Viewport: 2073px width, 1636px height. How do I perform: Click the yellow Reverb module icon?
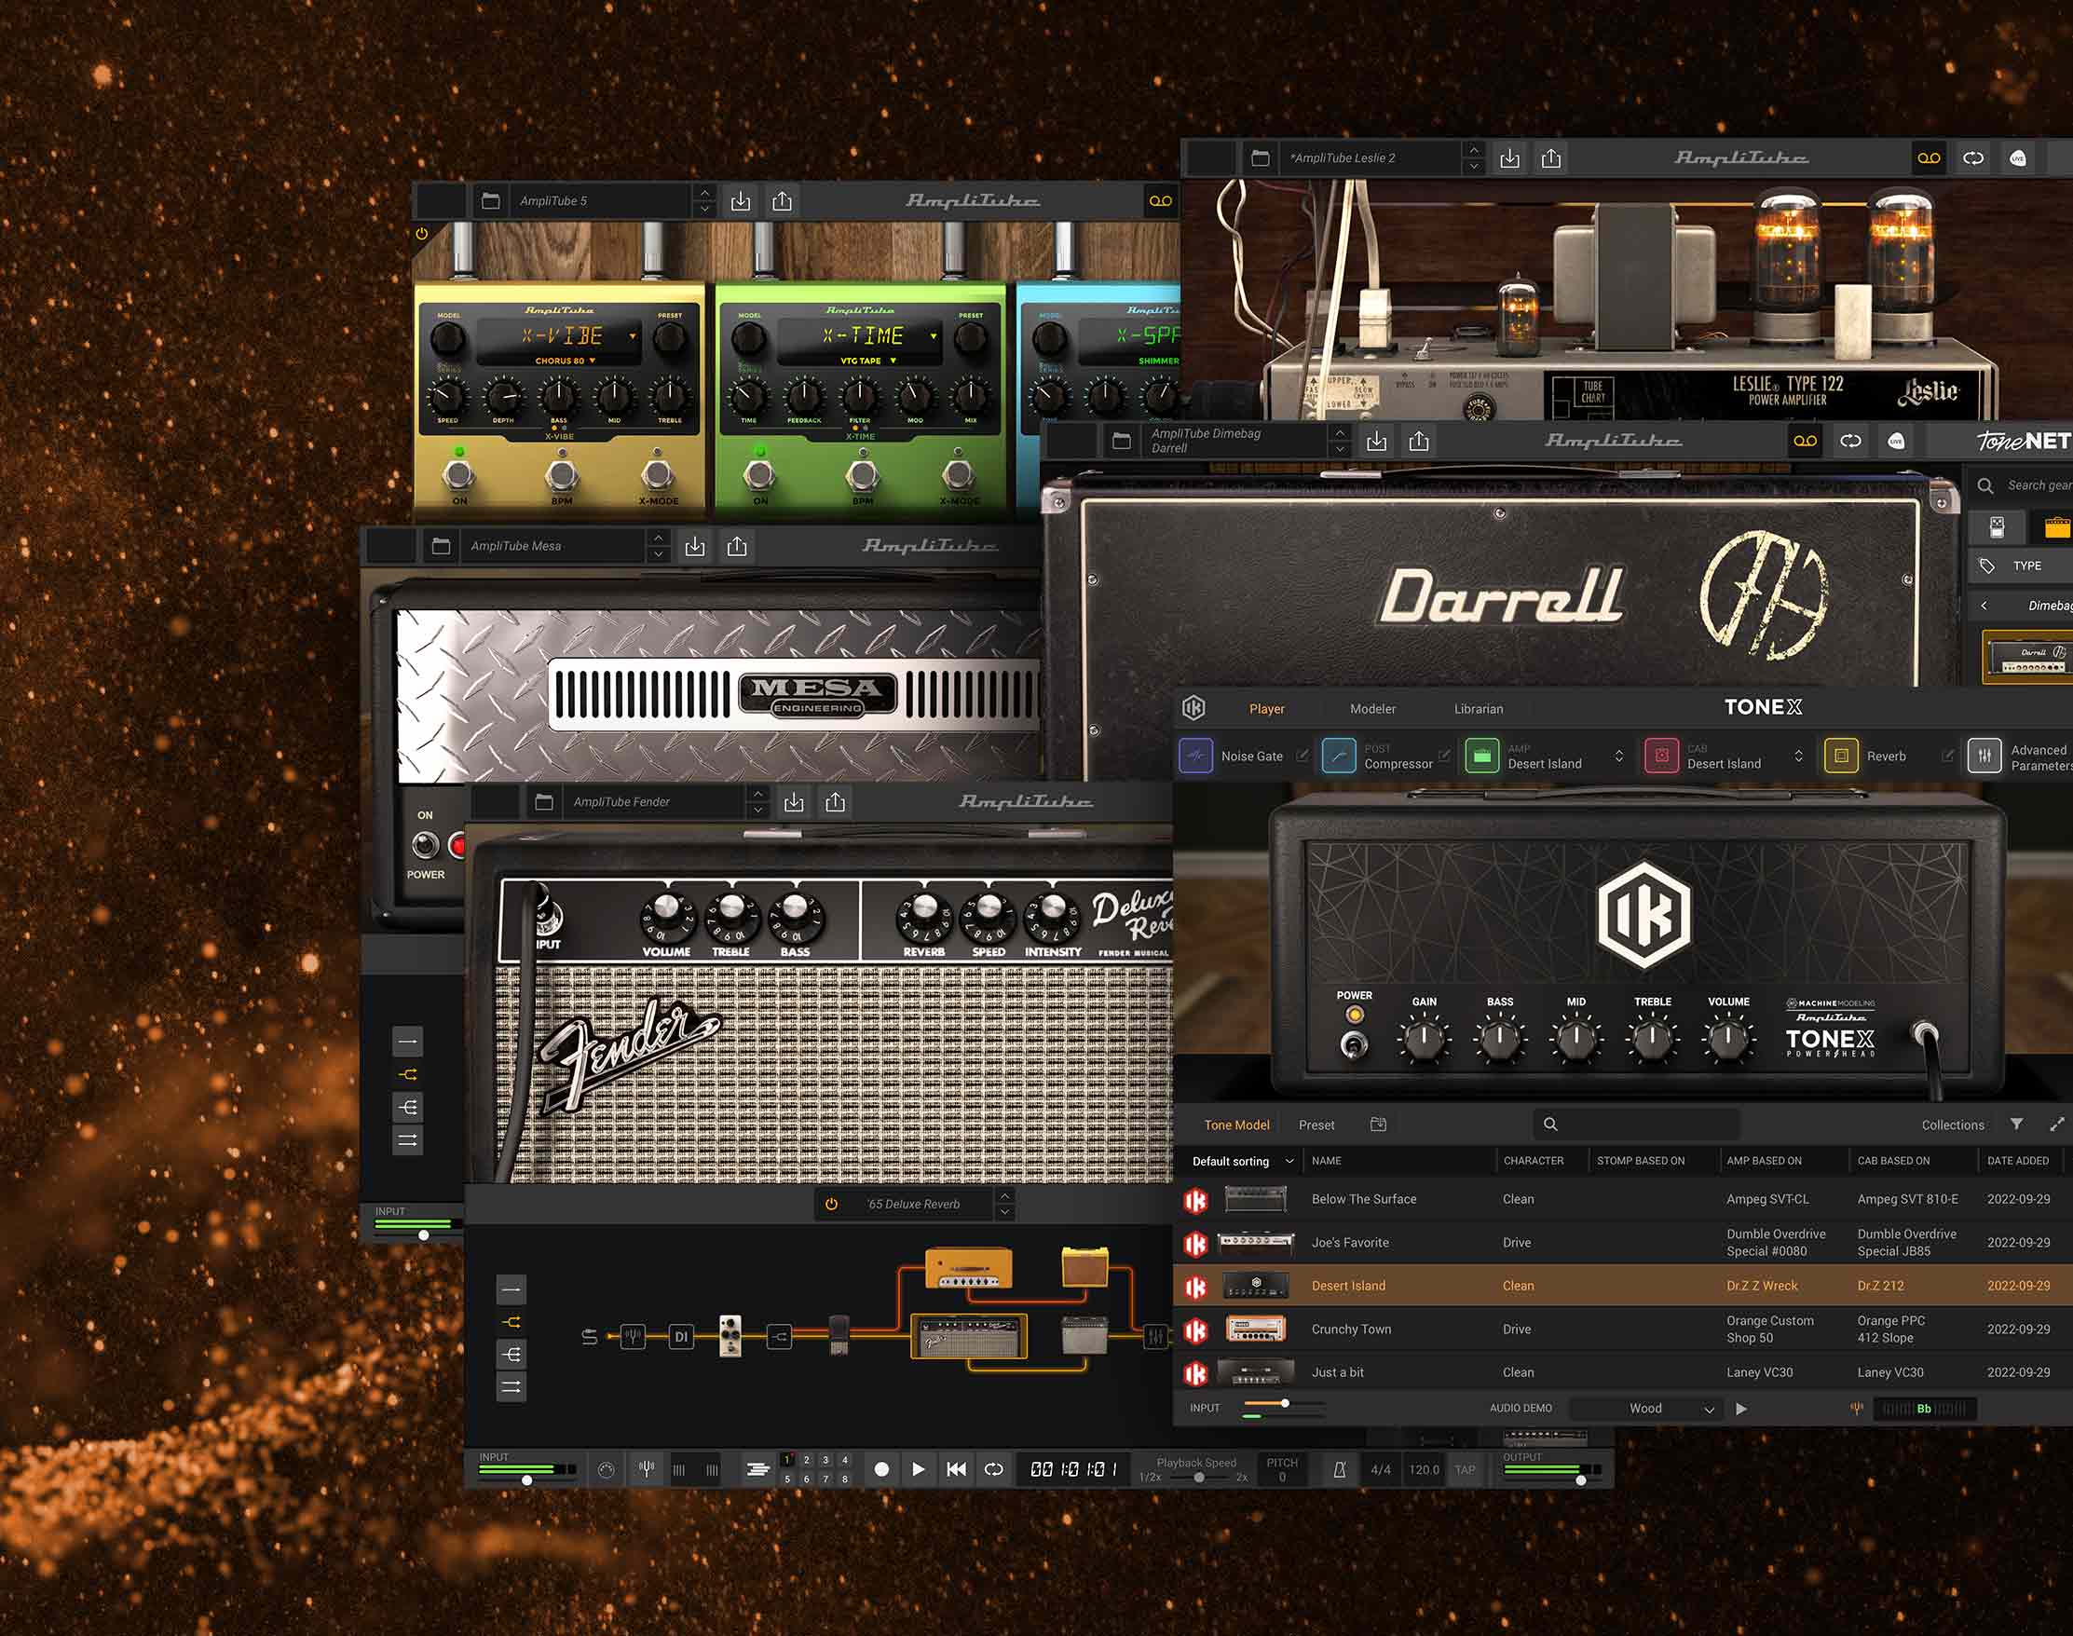pyautogui.click(x=1840, y=756)
